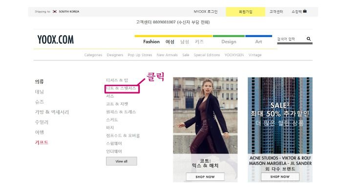Select 데님 category
342x194 pixels.
[39, 92]
